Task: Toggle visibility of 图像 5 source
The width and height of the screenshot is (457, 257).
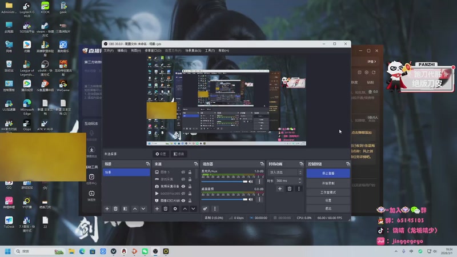Action: (x=183, y=172)
